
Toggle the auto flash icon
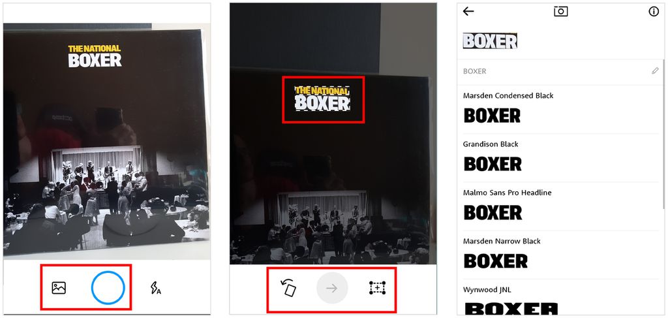(x=156, y=288)
